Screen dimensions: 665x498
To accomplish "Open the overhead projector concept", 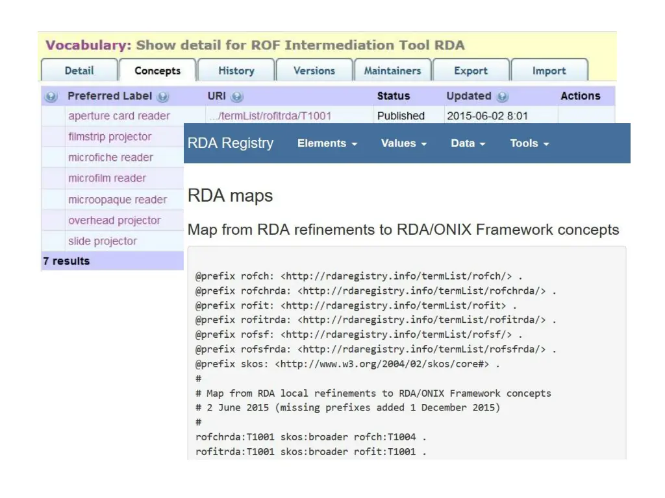I will 114,220.
